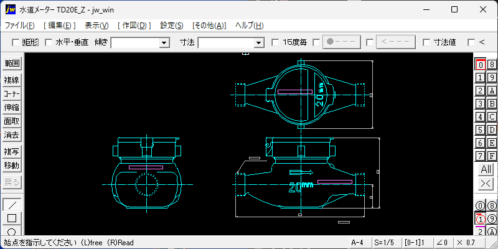Click the 移動 tool button
The width and height of the screenshot is (498, 249).
pyautogui.click(x=12, y=166)
